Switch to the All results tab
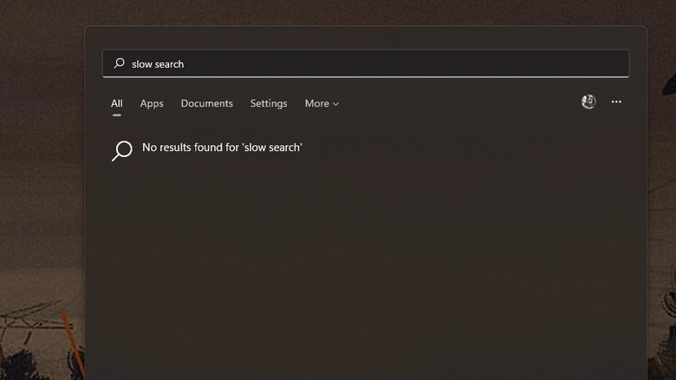676x380 pixels. [x=117, y=103]
